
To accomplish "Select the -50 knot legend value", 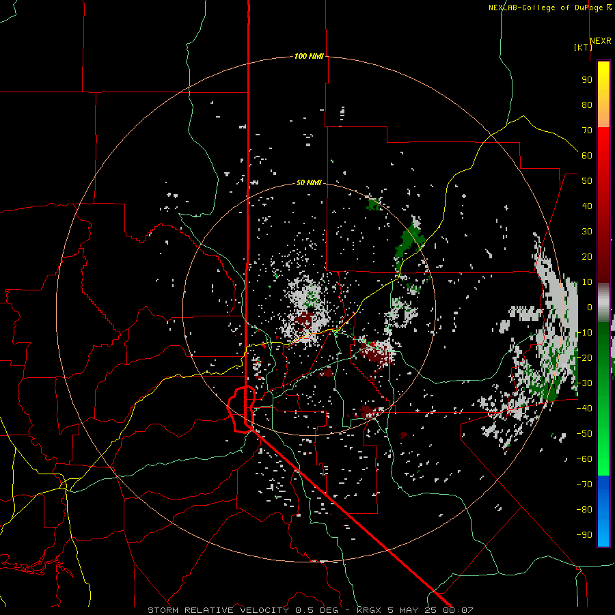I will pyautogui.click(x=584, y=434).
